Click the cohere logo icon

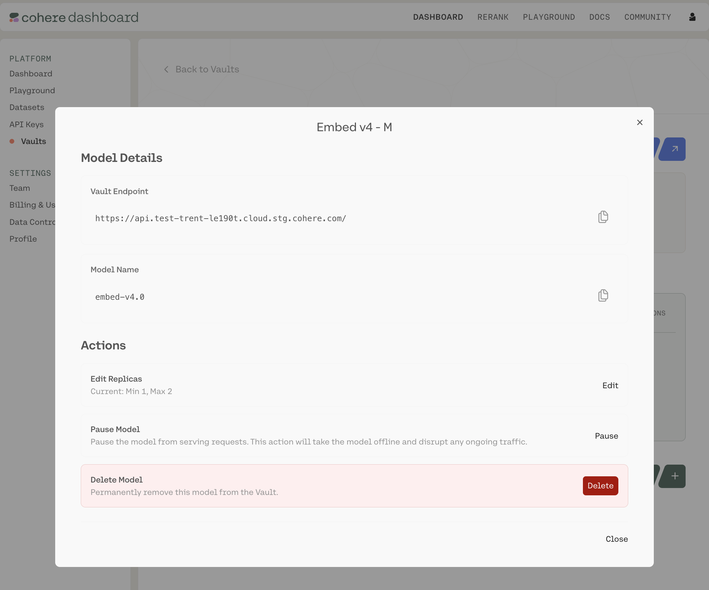click(14, 17)
